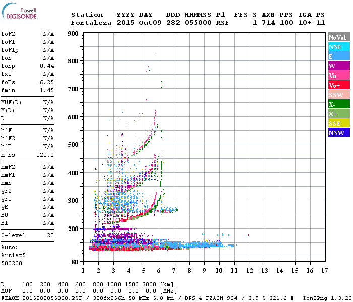353x302 pixels.
Task: Select the X+ light green legend swatch
Action: pyautogui.click(x=339, y=114)
